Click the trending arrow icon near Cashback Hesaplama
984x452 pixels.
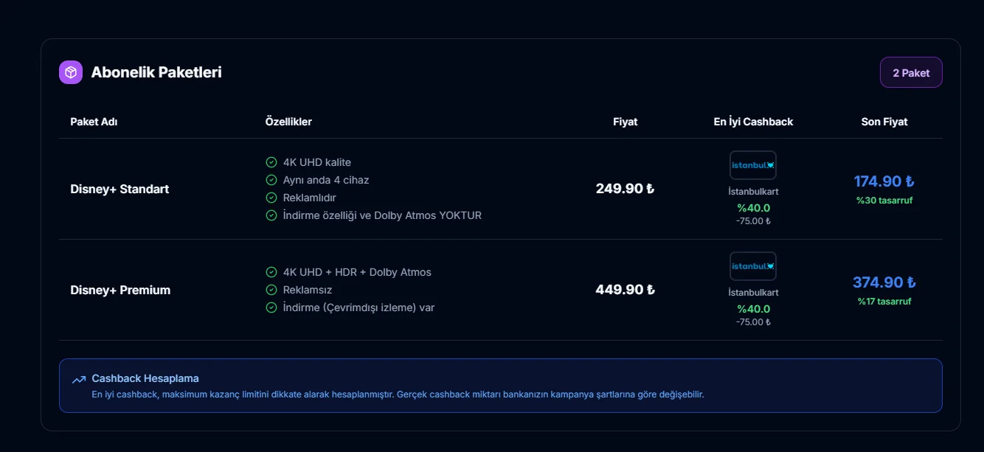tap(79, 380)
